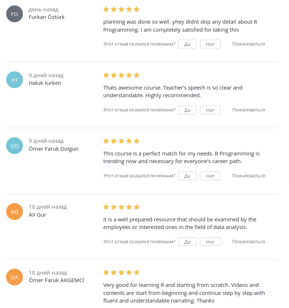Click the first star of Furkan Öztürk's rating
289x308 pixels.
tap(106, 9)
